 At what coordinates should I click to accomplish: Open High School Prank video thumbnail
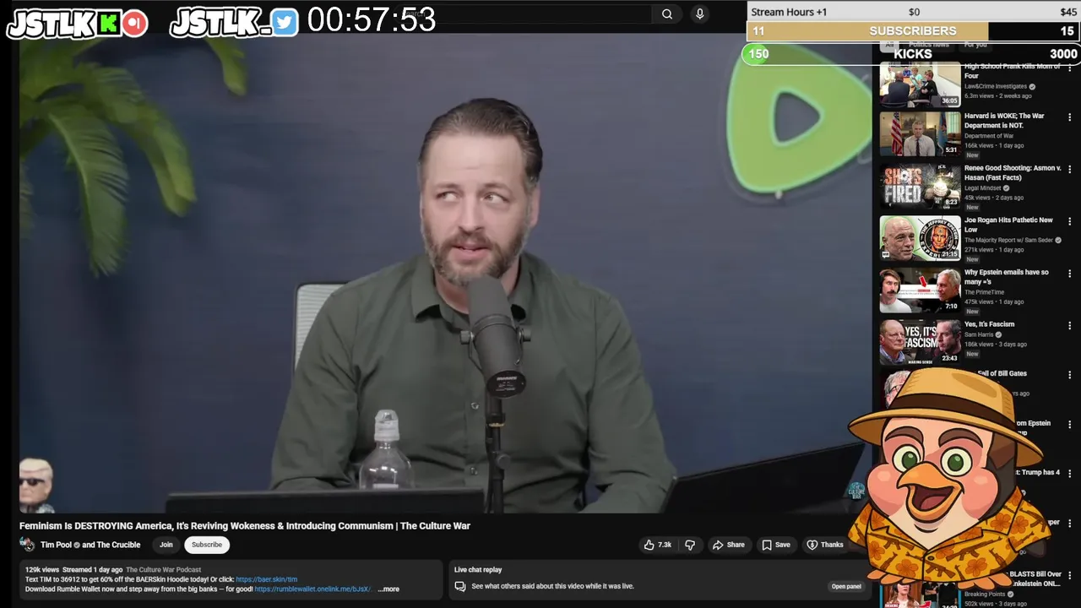pyautogui.click(x=920, y=84)
